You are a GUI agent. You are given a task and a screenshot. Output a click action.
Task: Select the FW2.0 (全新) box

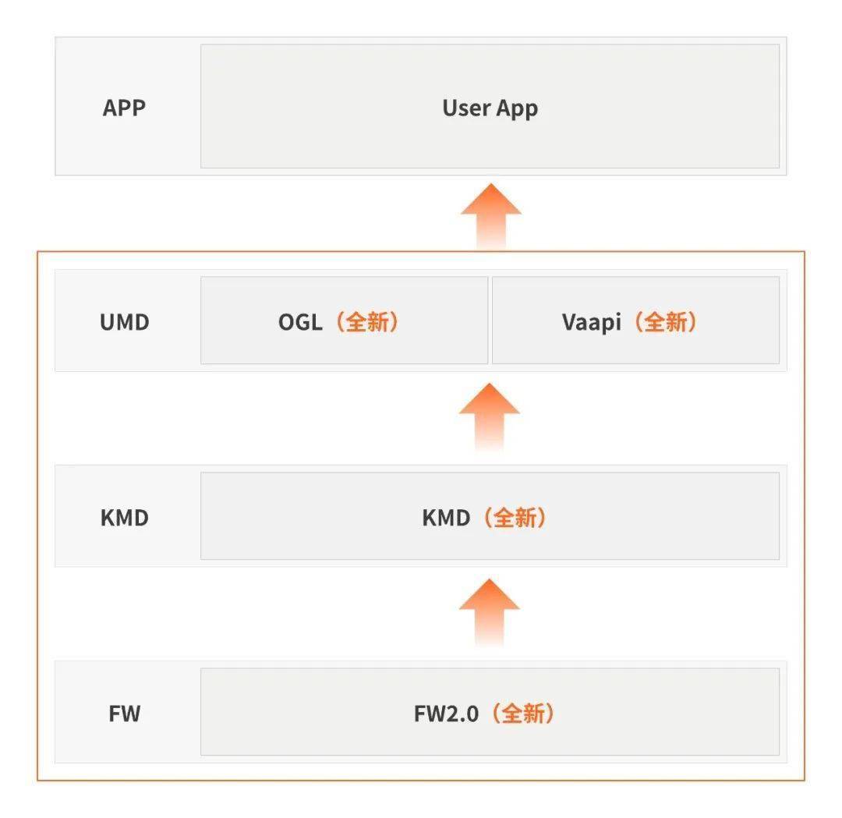tap(490, 712)
